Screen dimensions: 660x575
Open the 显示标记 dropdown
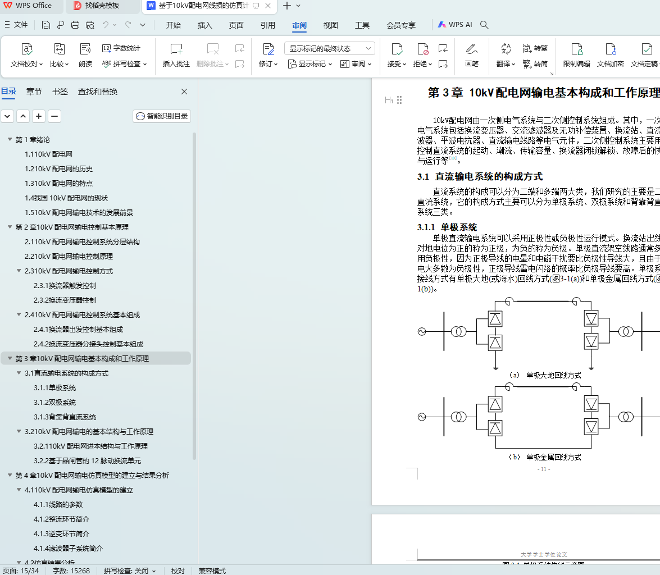pos(310,64)
